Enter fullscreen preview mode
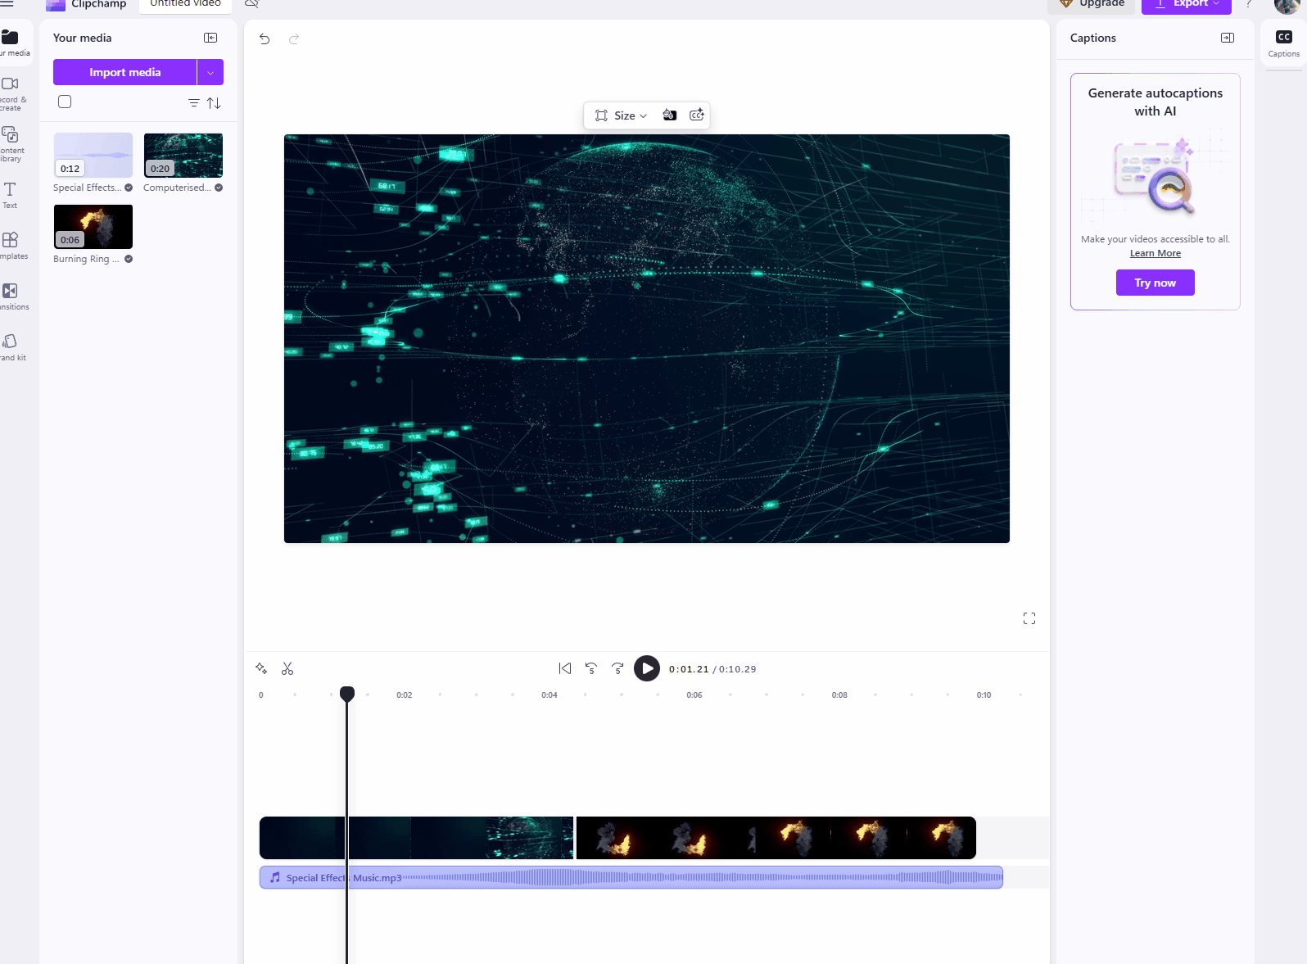1307x964 pixels. click(x=1029, y=618)
